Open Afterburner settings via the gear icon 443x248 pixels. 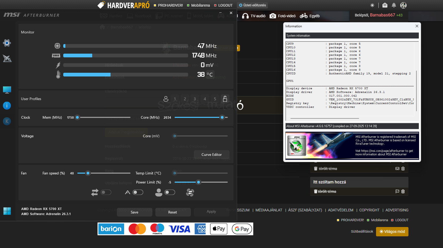pos(7,43)
